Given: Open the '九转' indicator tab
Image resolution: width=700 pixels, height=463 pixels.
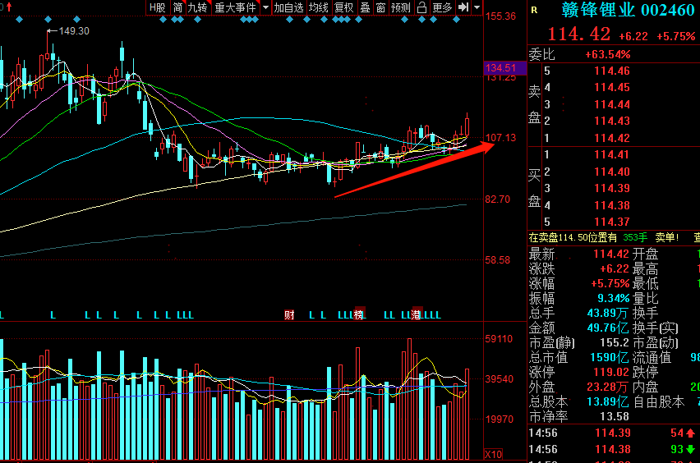Looking at the screenshot, I should point(197,7).
